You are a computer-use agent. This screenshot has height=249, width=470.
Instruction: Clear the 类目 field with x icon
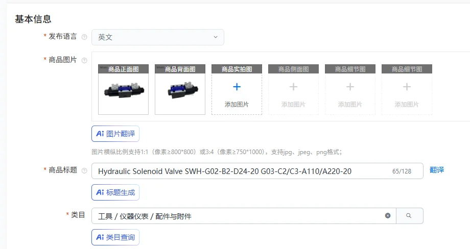click(388, 215)
